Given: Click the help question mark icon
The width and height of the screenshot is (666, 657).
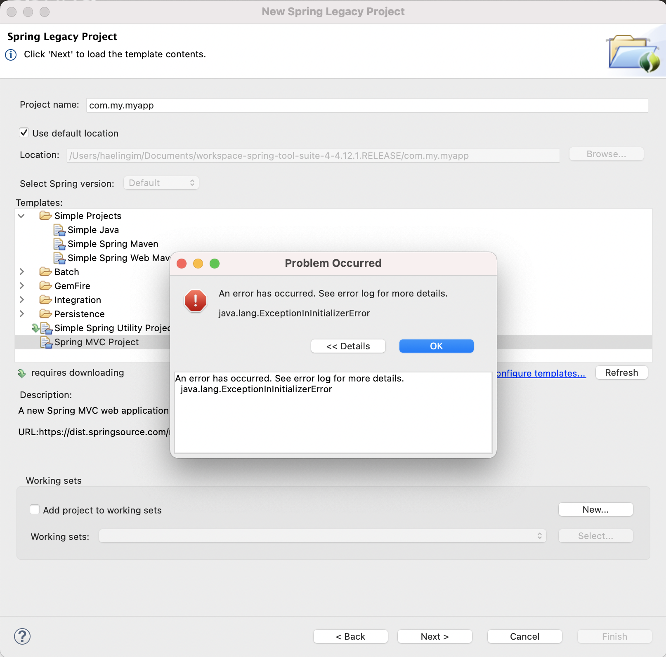Looking at the screenshot, I should tap(22, 636).
